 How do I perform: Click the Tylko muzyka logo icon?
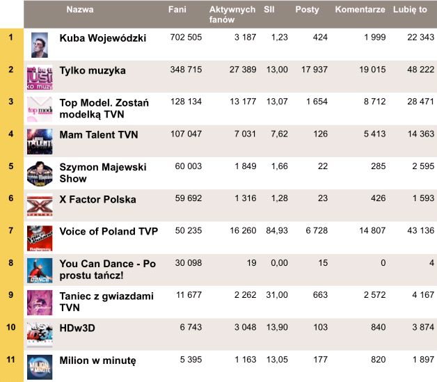(x=39, y=77)
